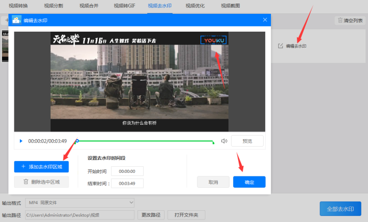Switch to the 视频分割 tab
Image resolution: width=368 pixels, height=222 pixels.
54,6
